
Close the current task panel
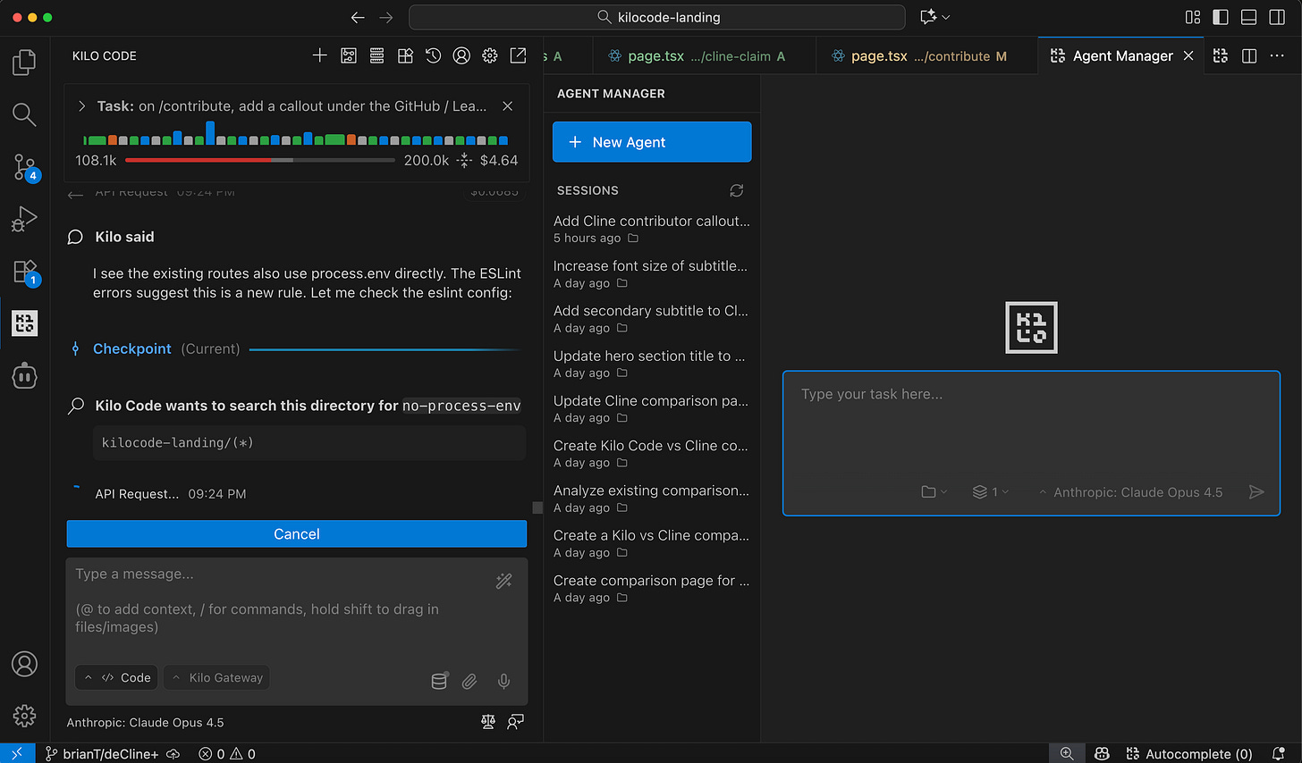507,105
